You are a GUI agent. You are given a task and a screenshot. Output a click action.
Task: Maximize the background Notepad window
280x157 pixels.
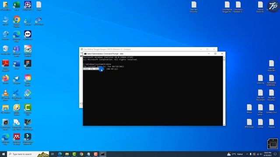(207, 49)
